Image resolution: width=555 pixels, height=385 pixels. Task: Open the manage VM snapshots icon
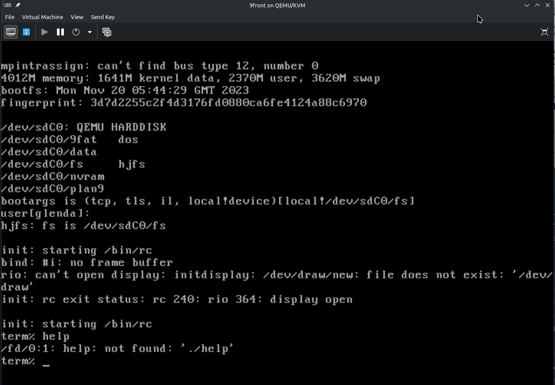tap(107, 32)
